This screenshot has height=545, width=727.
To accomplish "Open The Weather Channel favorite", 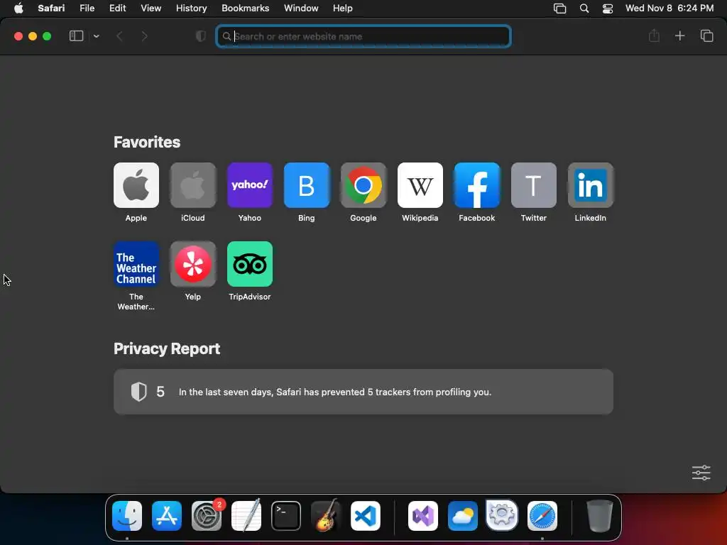I will [136, 264].
